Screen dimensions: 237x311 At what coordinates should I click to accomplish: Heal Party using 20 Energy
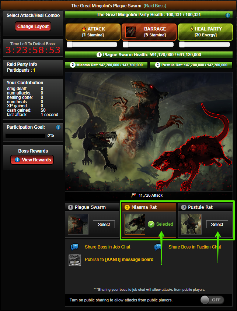(205, 32)
